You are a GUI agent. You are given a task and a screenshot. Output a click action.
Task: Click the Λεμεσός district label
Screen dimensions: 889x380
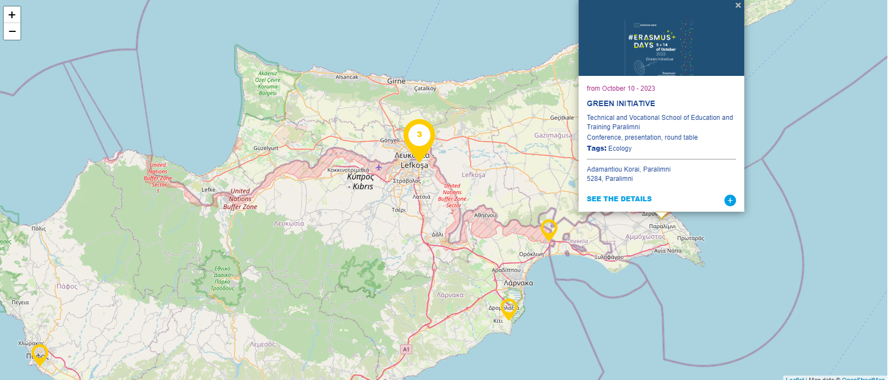pos(263,344)
